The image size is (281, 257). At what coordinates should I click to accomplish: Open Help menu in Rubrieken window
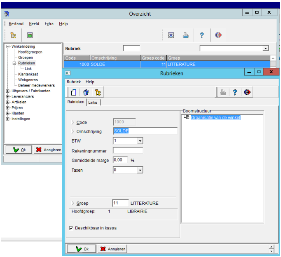click(x=90, y=82)
